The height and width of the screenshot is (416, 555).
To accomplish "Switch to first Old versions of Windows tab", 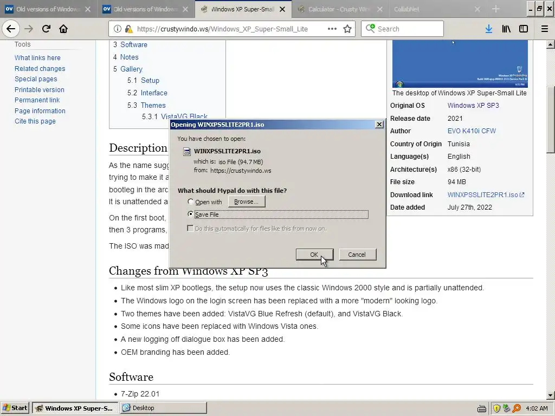I will (48, 9).
